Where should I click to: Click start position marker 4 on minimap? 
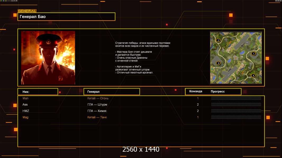253,76
